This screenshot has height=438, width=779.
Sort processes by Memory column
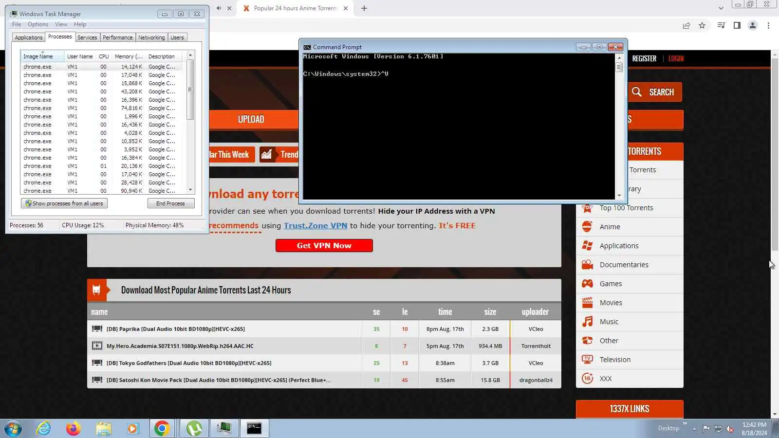click(x=128, y=56)
